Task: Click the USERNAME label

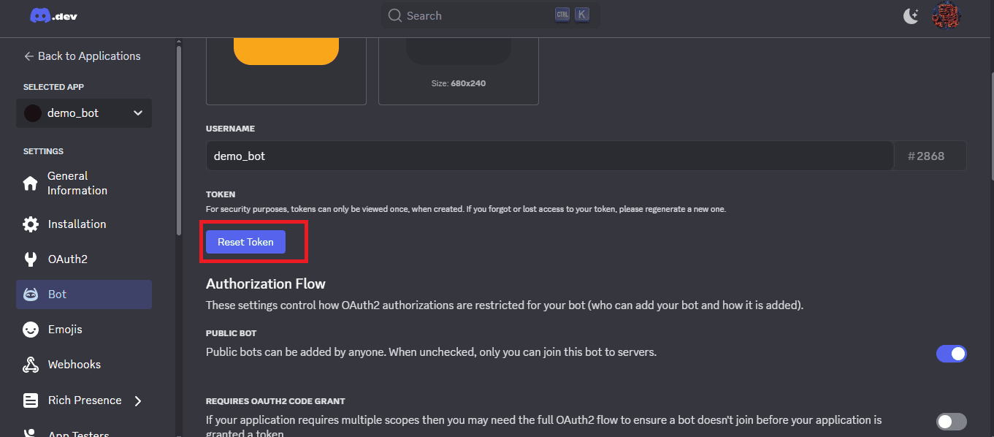Action: tap(230, 129)
